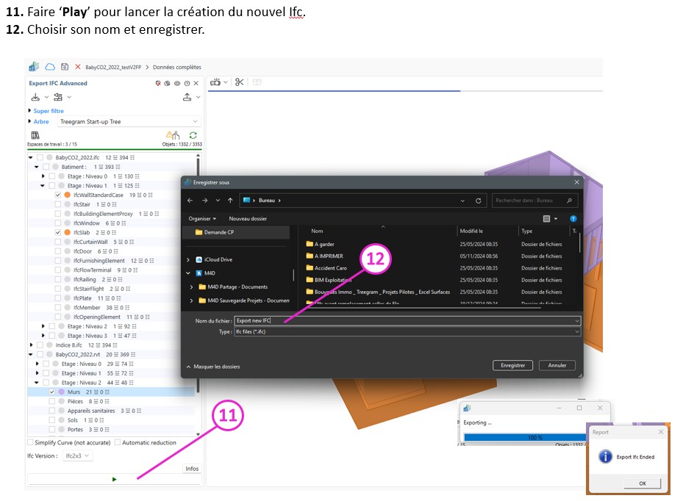
Task: Enable Simplify Curve checkbox
Action: click(x=30, y=442)
